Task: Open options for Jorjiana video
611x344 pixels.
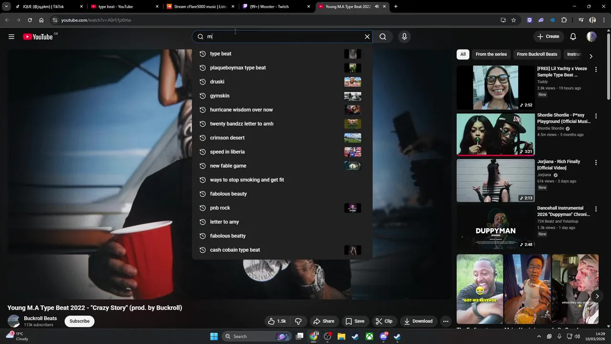Action: [596, 162]
